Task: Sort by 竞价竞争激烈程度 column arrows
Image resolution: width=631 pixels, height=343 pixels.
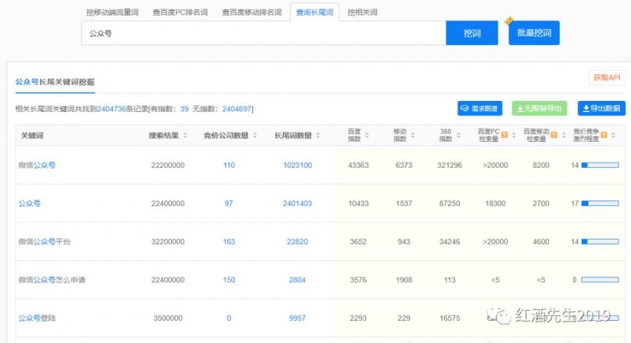Action: pyautogui.click(x=613, y=136)
